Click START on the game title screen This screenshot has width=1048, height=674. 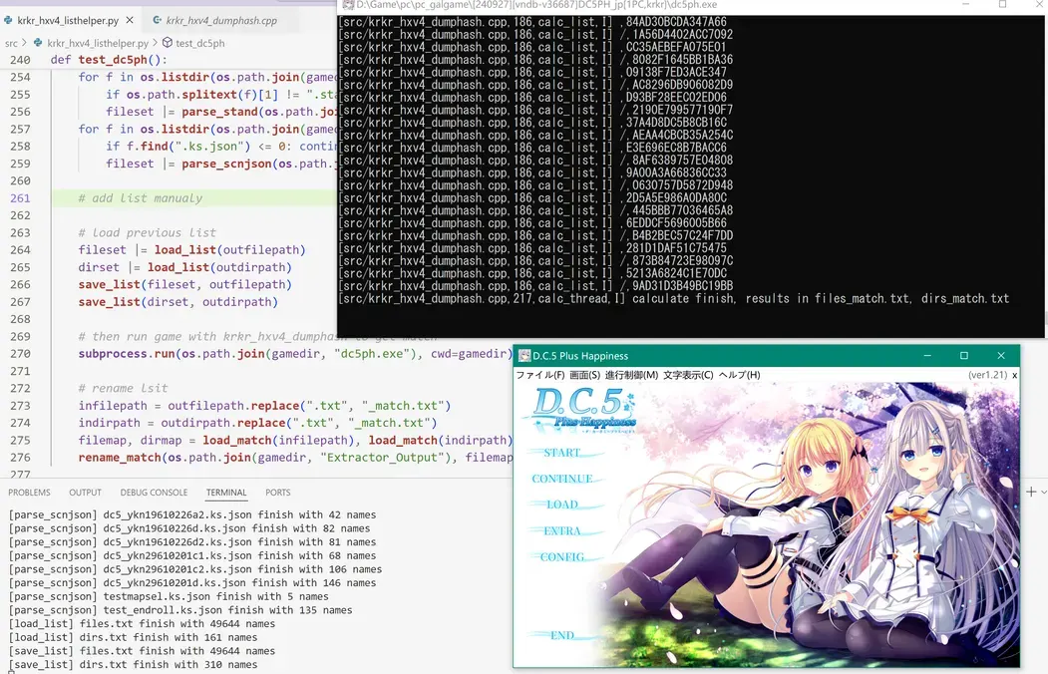(562, 453)
